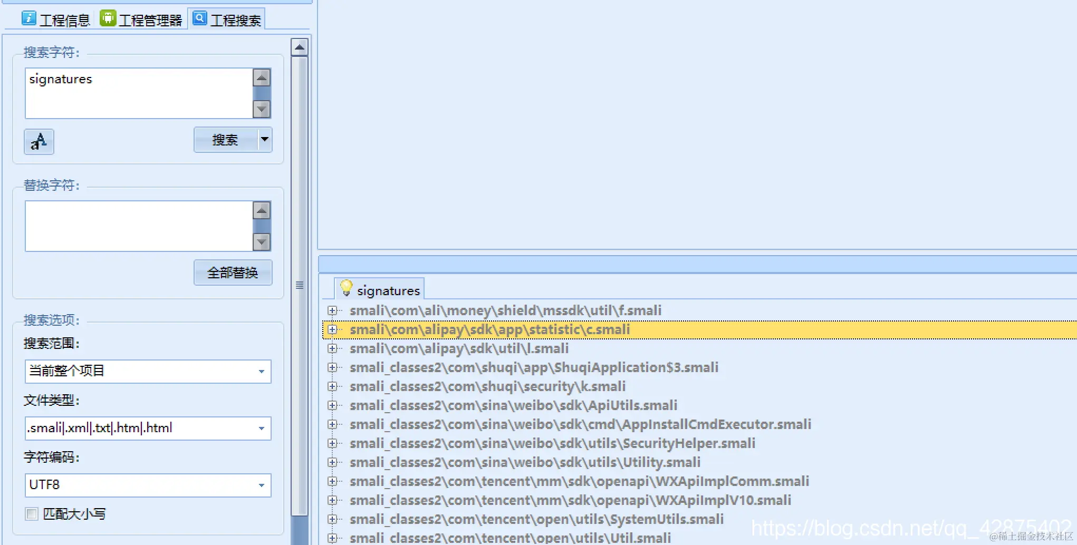This screenshot has width=1077, height=545.
Task: Select sina\weibo\sdk\ApiUtils.smali row
Action: click(513, 405)
